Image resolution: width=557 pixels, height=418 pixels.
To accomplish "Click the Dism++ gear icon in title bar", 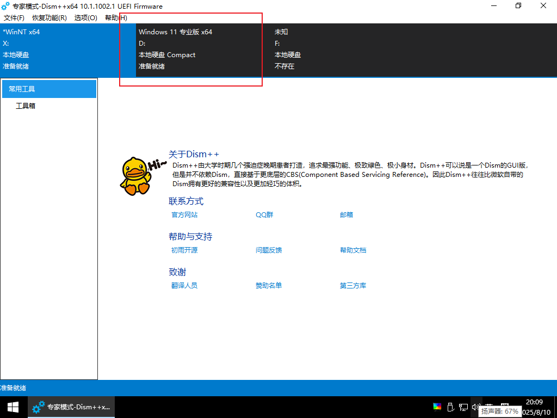I will click(5, 6).
